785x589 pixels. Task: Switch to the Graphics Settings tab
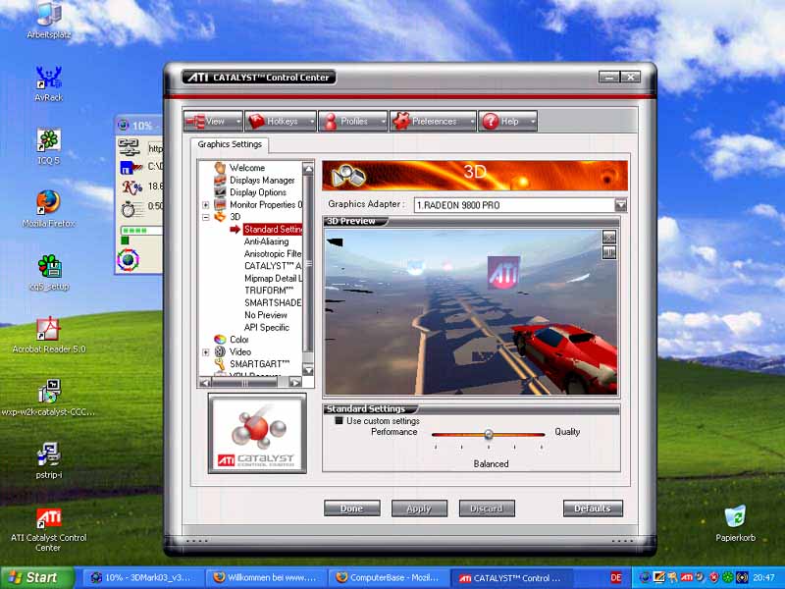(x=230, y=144)
